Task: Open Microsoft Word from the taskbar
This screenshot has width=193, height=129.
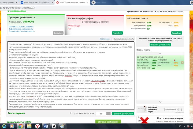Action: tap(46, 126)
